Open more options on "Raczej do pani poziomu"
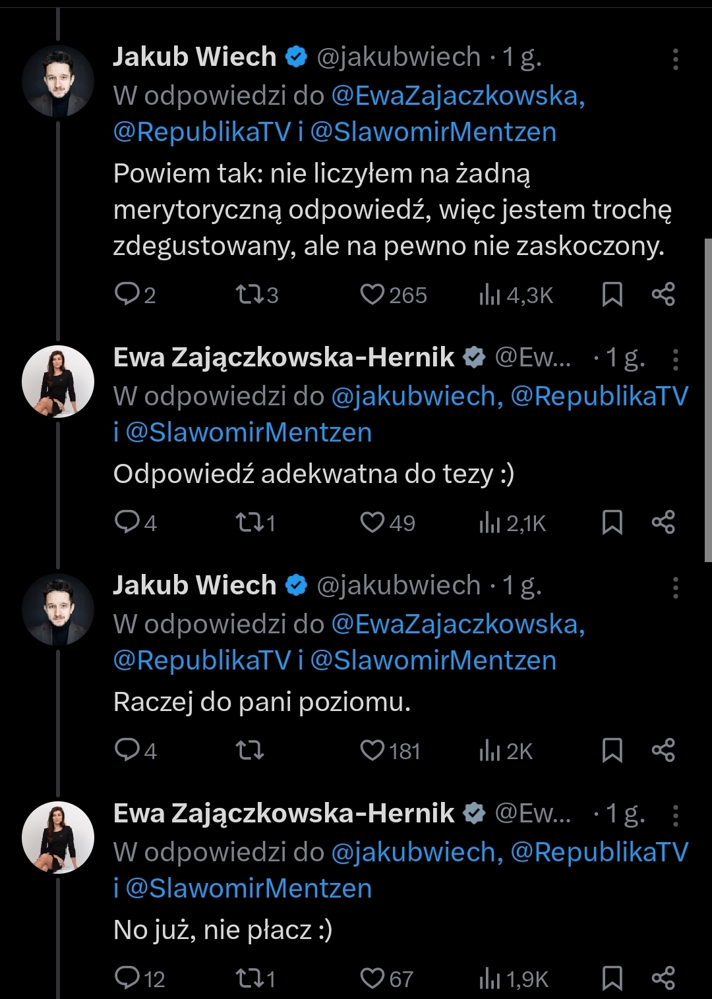The image size is (712, 999). [675, 588]
